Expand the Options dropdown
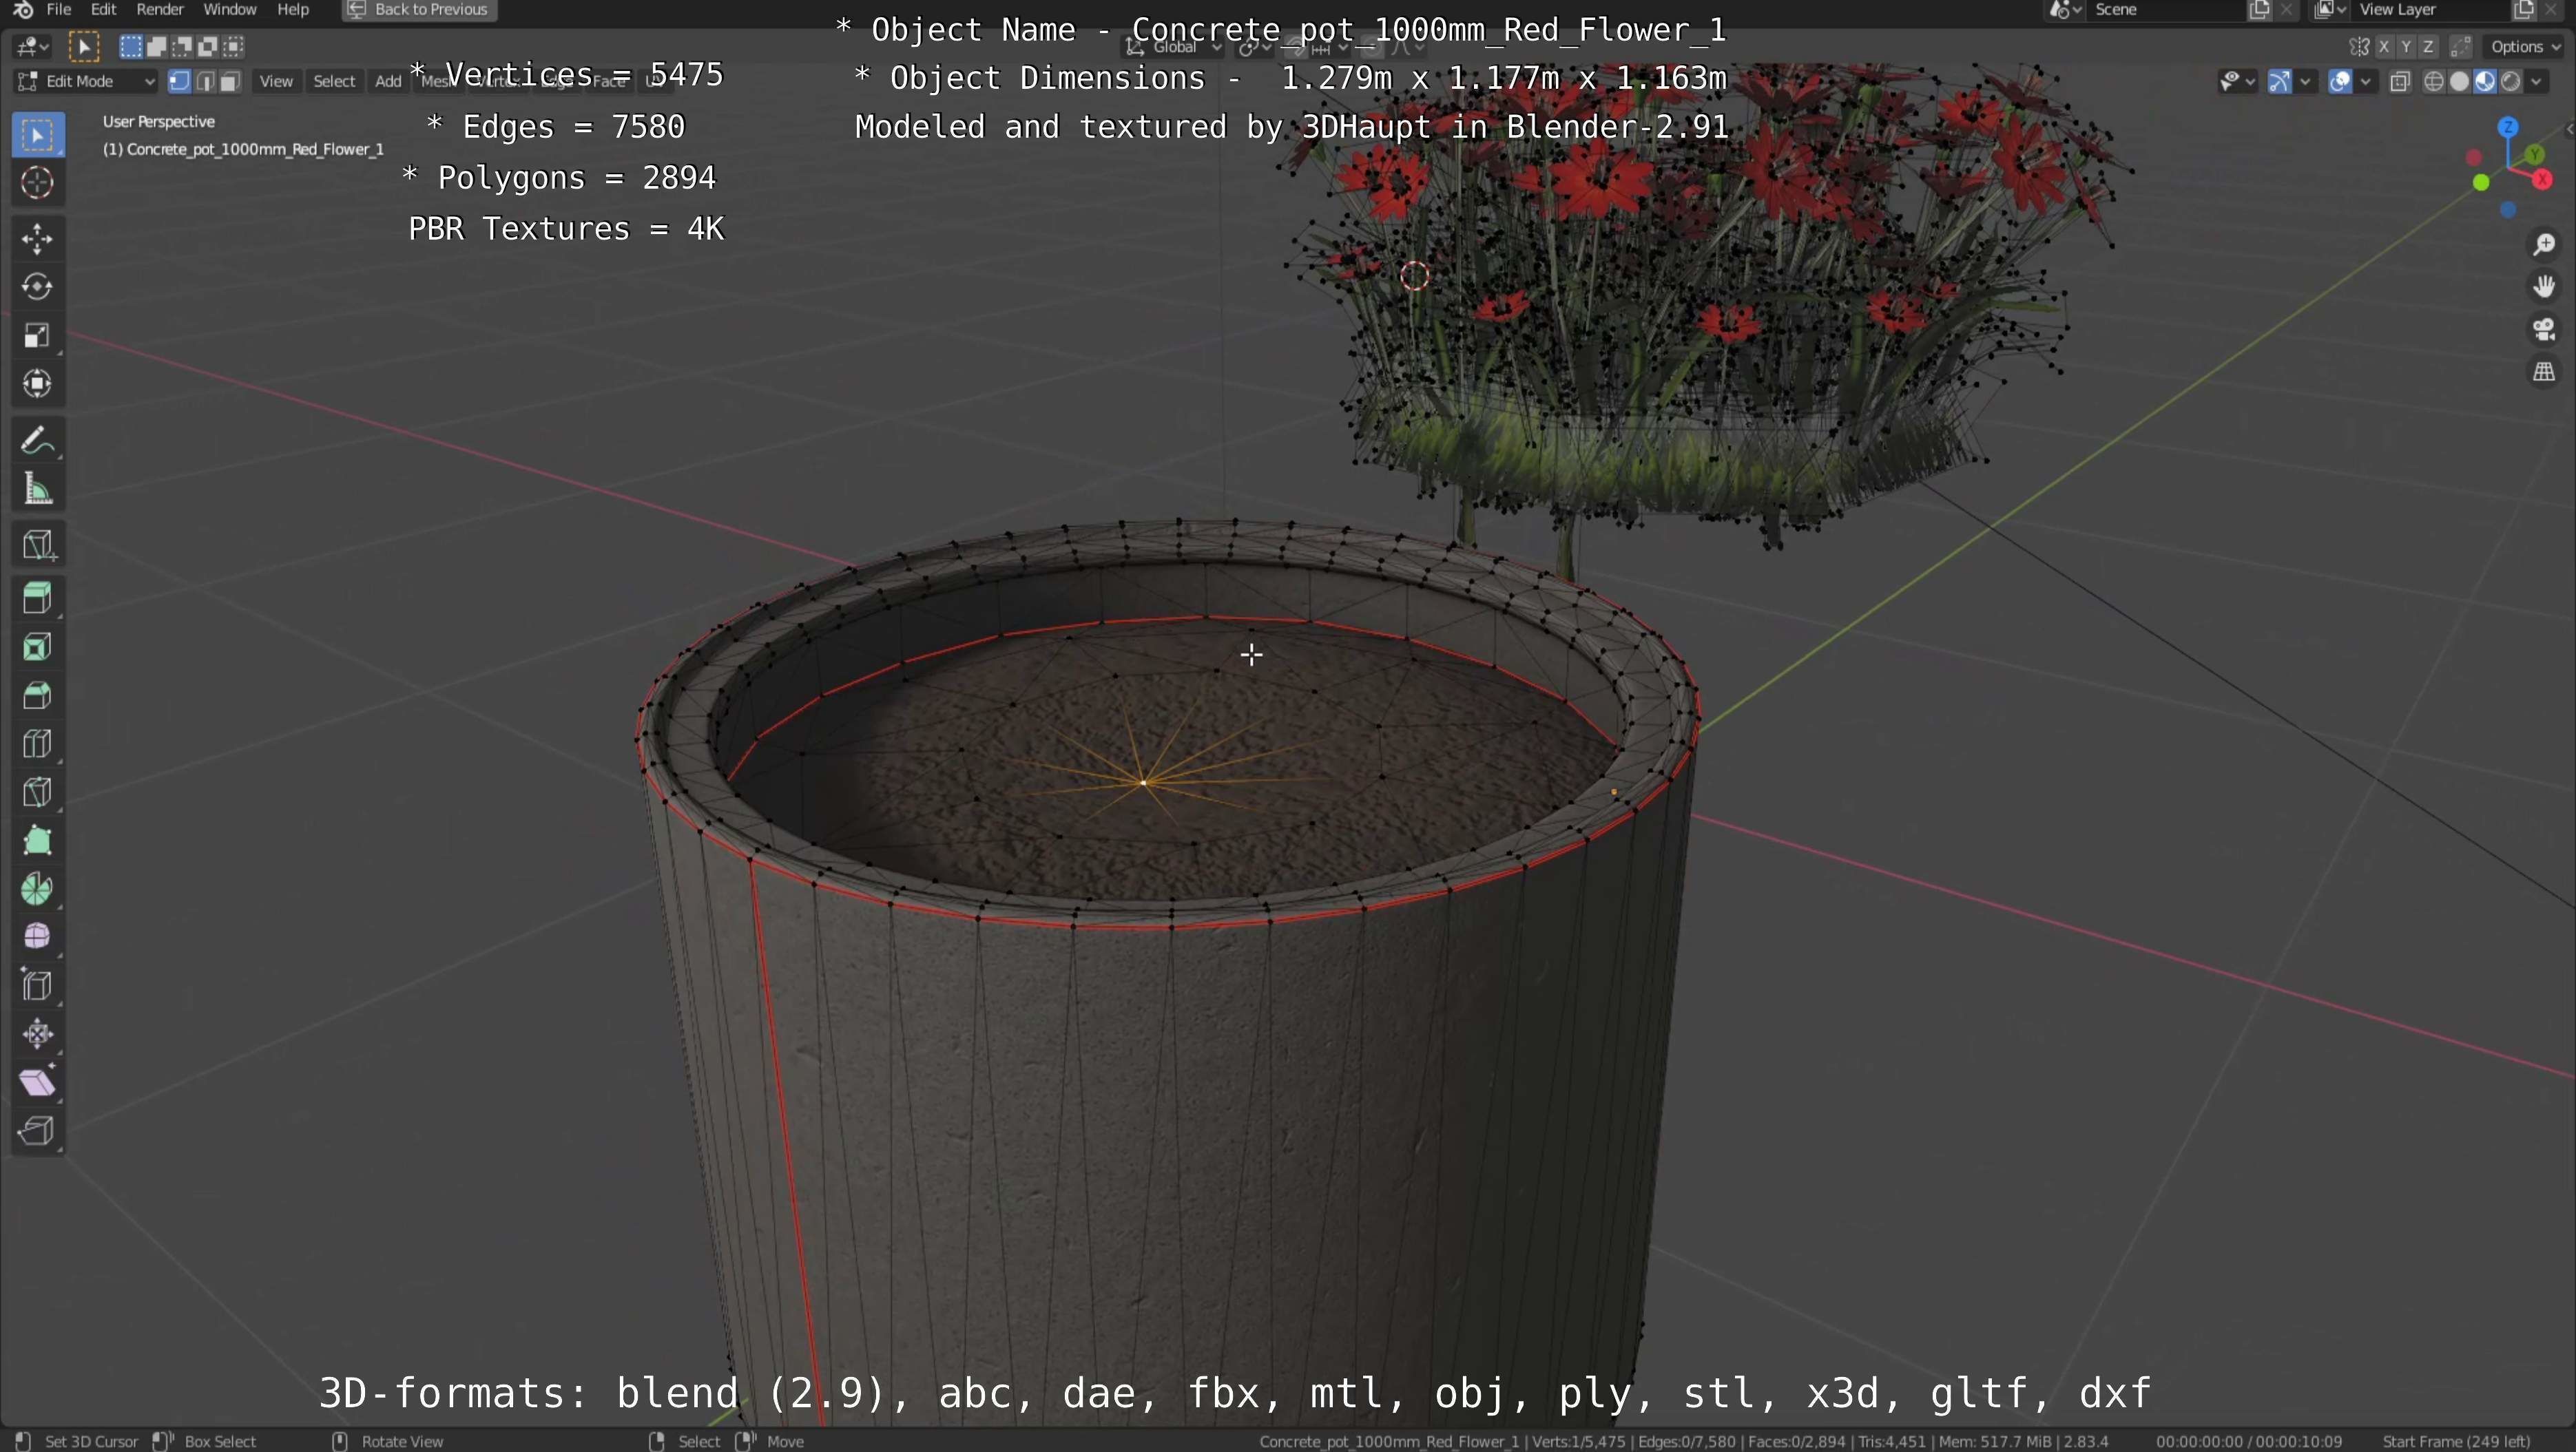 [x=2525, y=47]
